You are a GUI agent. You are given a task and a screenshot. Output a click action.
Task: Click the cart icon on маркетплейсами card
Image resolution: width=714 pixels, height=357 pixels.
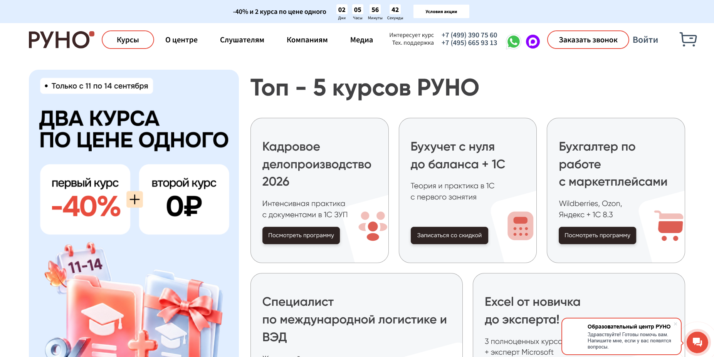(669, 226)
